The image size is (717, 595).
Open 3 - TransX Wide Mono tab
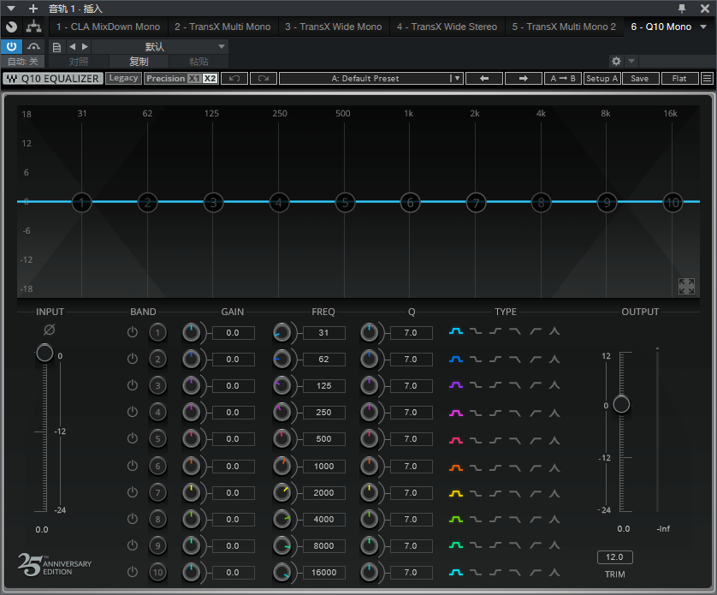click(x=334, y=27)
